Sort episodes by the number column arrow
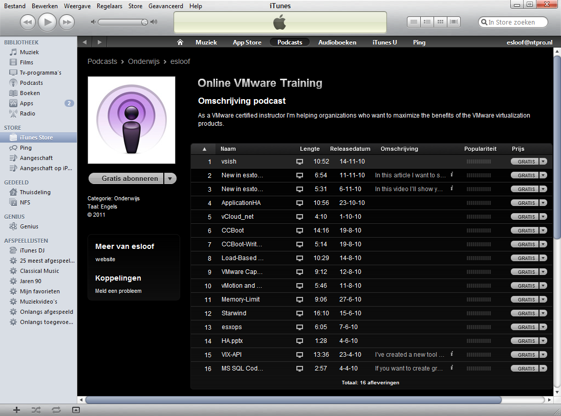This screenshot has height=416, width=561. click(x=204, y=149)
